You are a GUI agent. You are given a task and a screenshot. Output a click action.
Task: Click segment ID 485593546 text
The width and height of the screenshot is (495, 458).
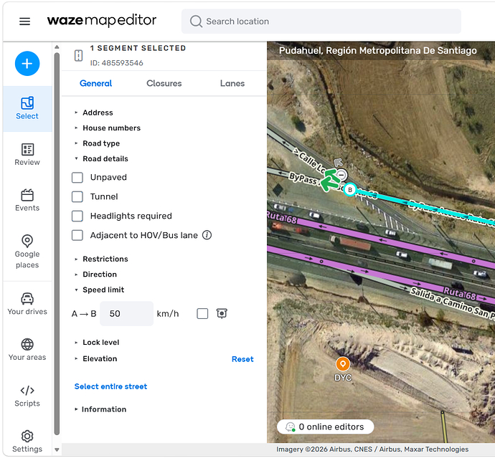(x=116, y=63)
